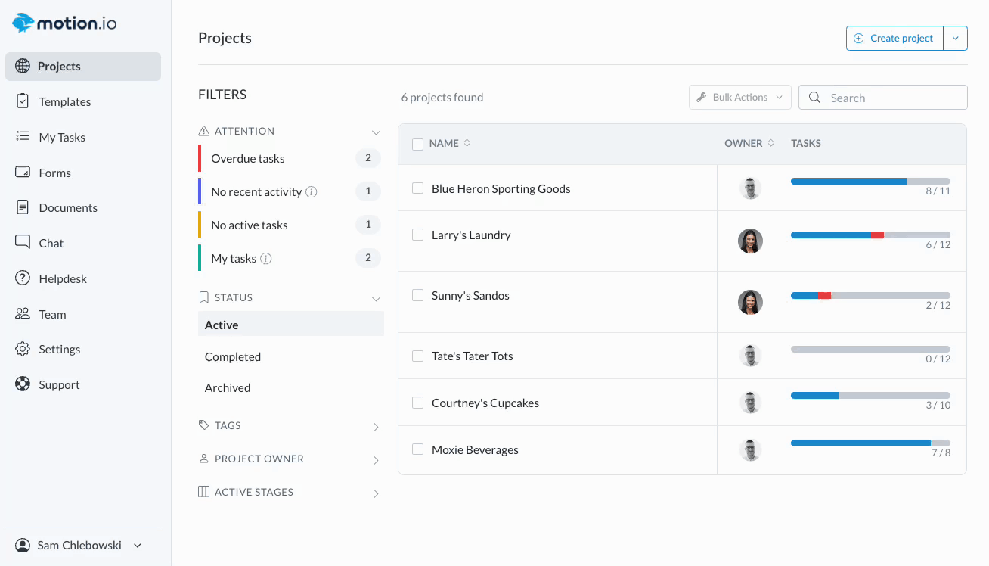Image resolution: width=989 pixels, height=566 pixels.
Task: Go to Documents in the sidebar
Action: [x=68, y=208]
